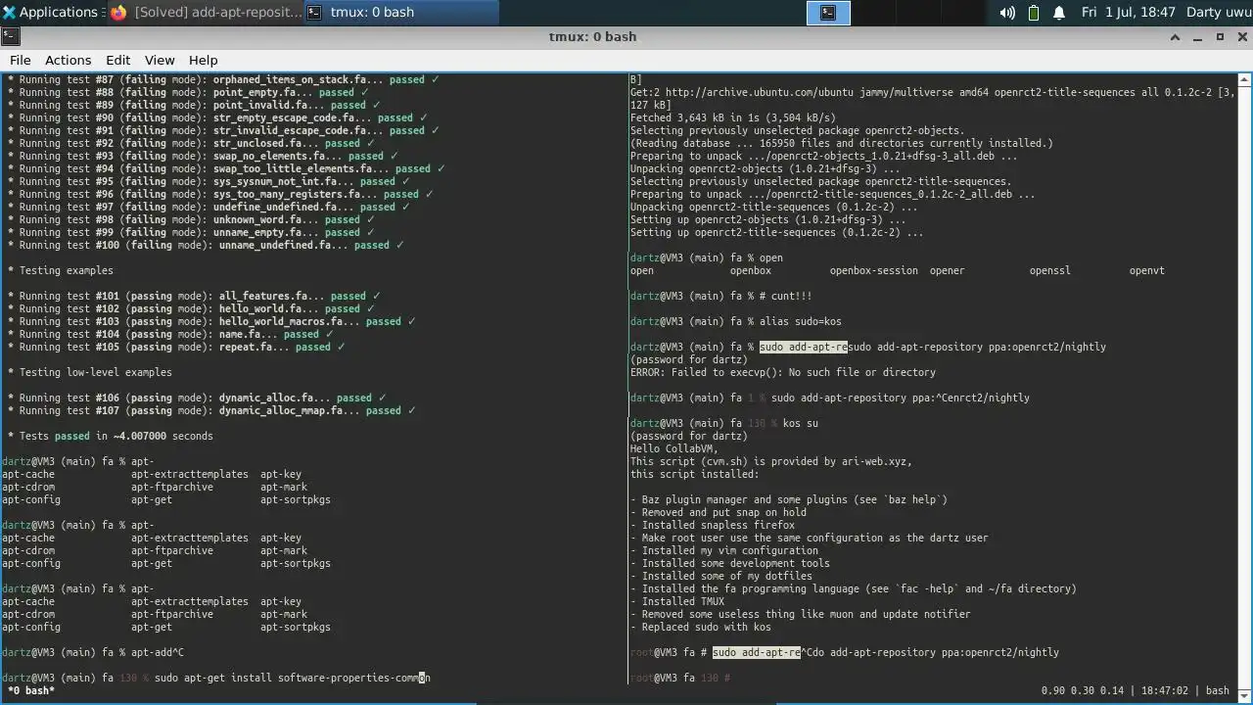Image resolution: width=1253 pixels, height=705 pixels.
Task: Open the View menu
Action: pos(160,60)
